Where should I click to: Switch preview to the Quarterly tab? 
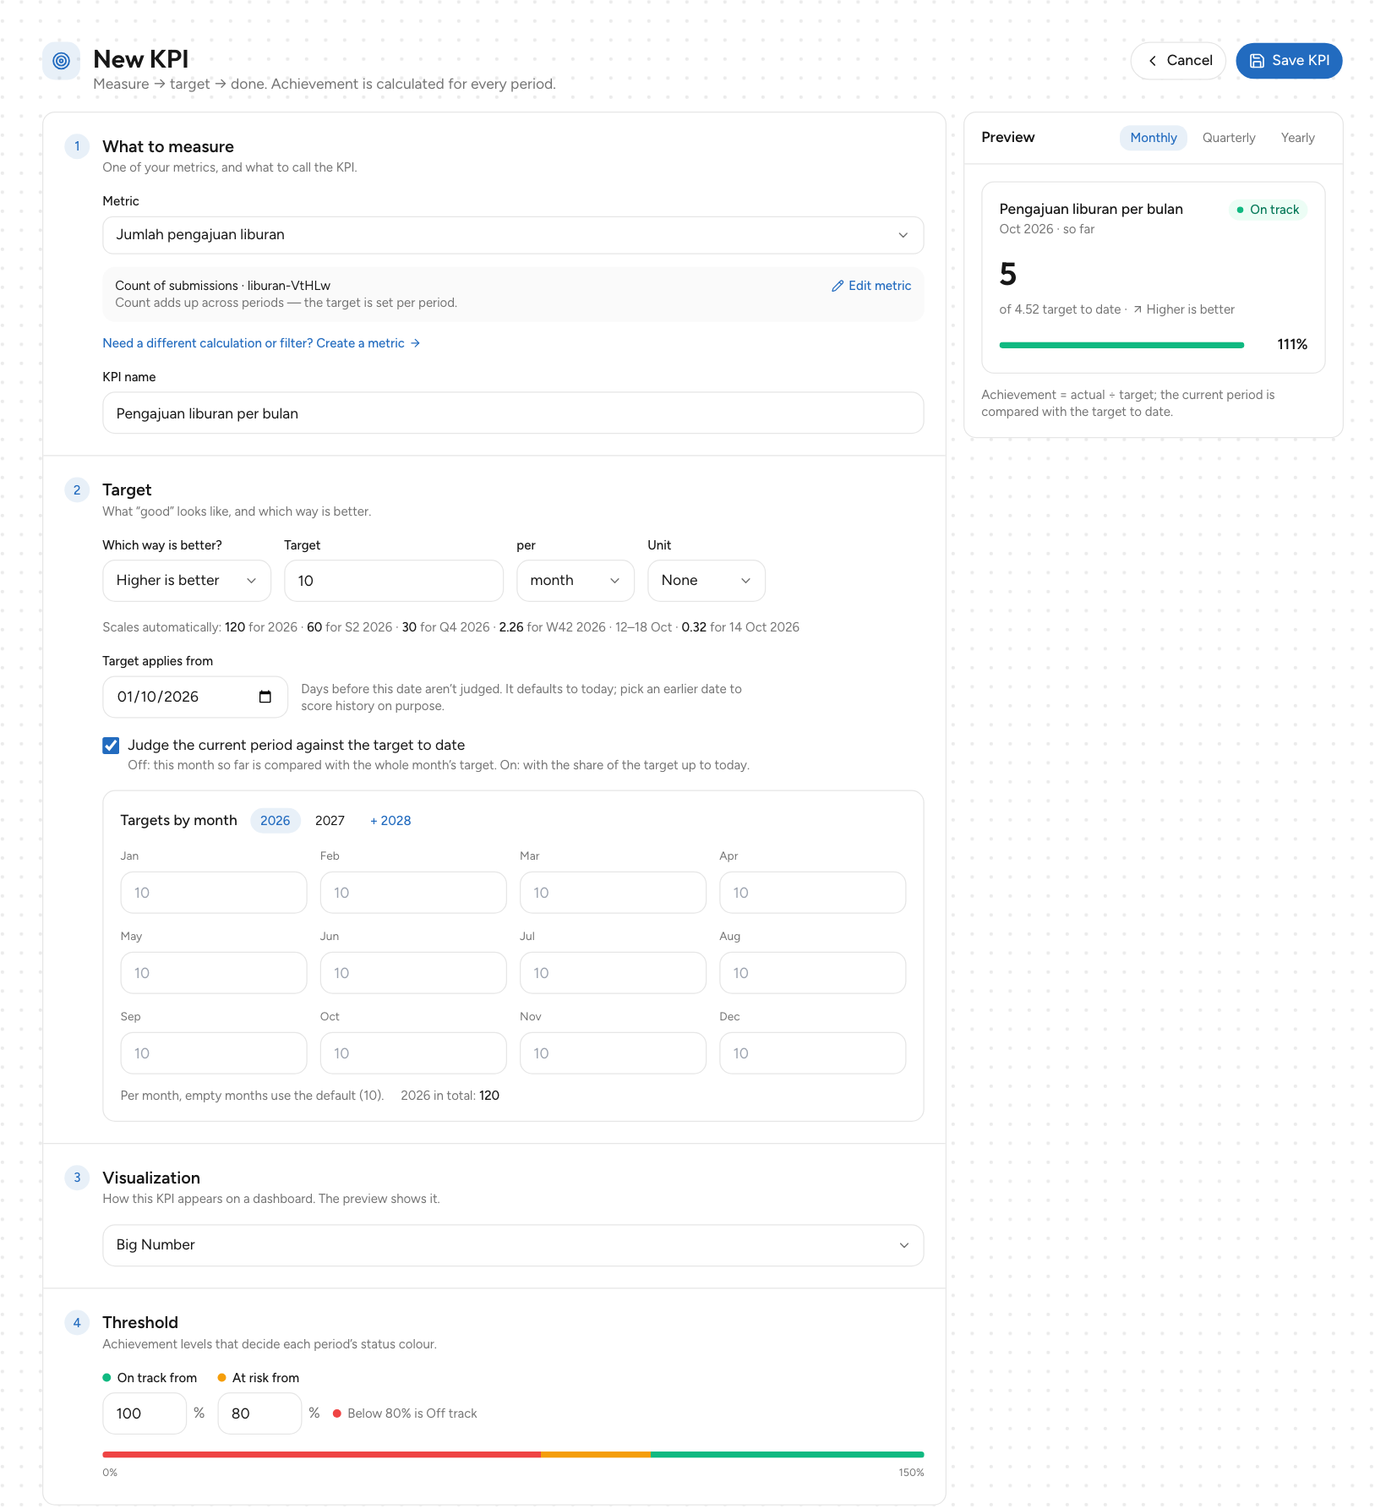tap(1229, 138)
